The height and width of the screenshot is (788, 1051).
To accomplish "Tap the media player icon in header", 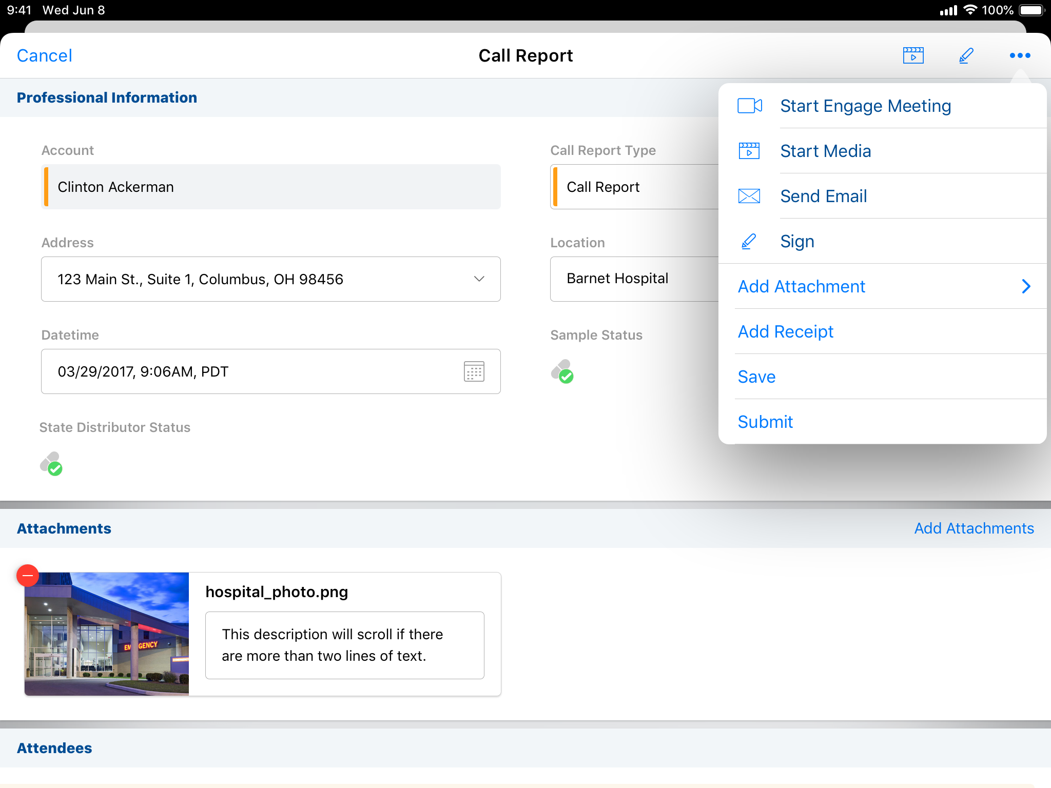I will pyautogui.click(x=913, y=55).
